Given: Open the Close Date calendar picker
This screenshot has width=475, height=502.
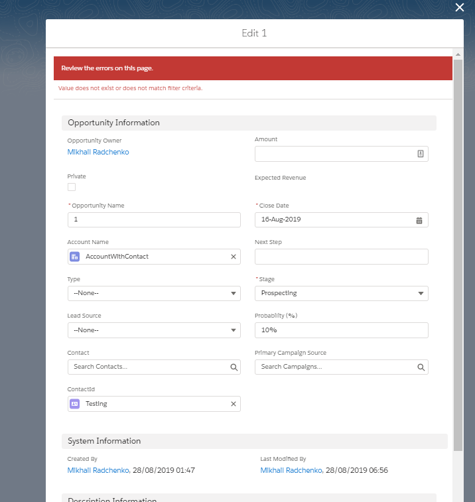Looking at the screenshot, I should 419,220.
